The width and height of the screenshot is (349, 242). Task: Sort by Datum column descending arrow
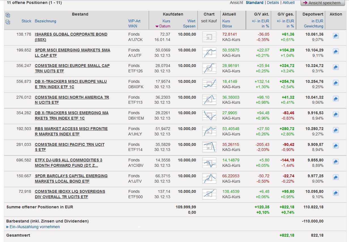pyautogui.click(x=157, y=26)
